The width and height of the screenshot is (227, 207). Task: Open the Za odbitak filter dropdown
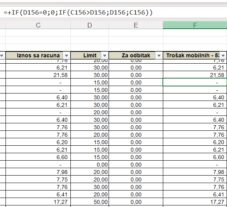(x=159, y=55)
